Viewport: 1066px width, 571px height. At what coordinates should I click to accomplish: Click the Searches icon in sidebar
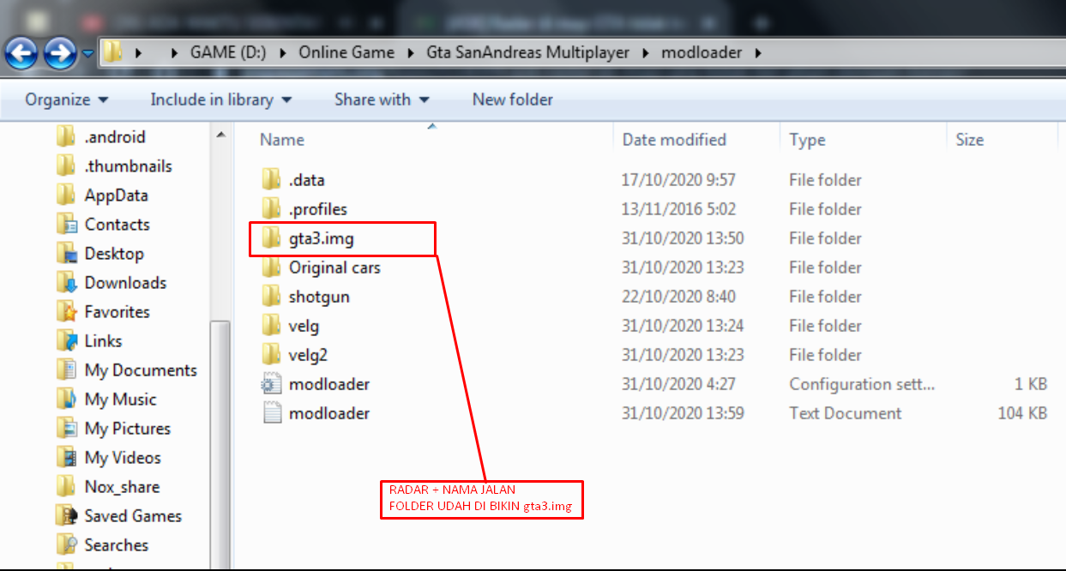(x=67, y=545)
